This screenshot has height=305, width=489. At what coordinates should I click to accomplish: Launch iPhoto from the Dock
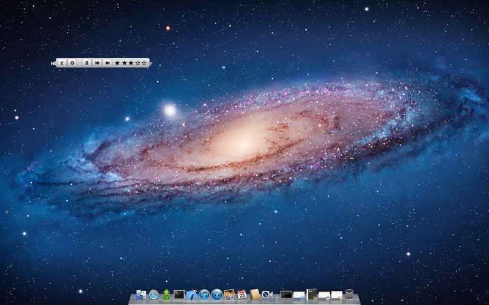[230, 295]
